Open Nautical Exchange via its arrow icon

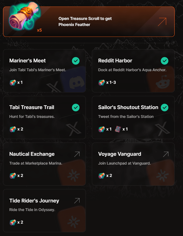(77, 154)
